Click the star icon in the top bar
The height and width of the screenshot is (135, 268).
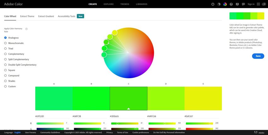point(213,4)
